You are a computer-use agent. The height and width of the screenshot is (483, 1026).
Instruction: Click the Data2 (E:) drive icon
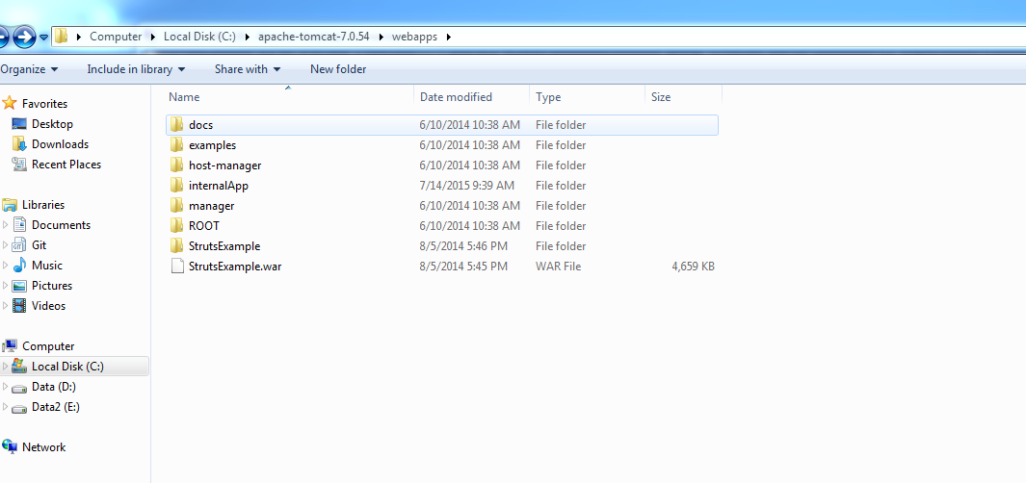19,408
